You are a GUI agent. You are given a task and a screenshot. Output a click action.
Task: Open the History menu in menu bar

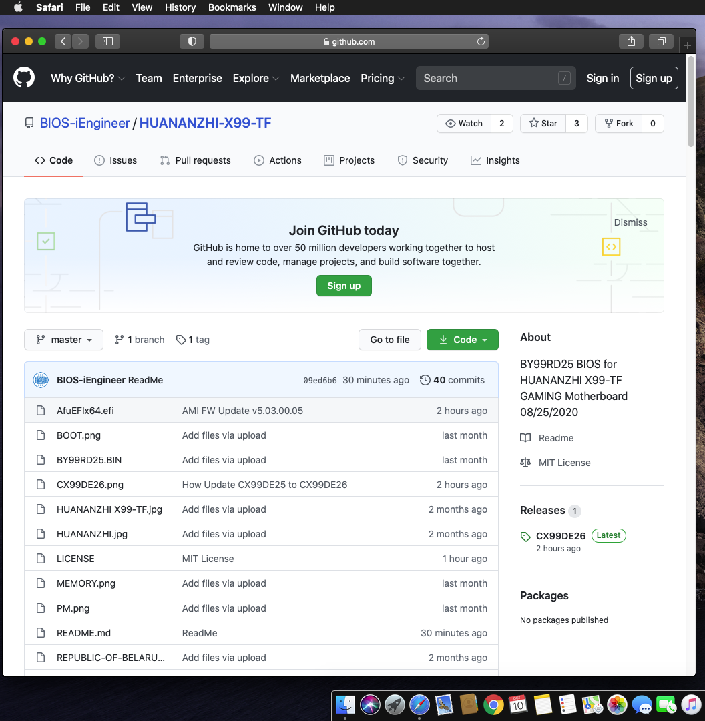(x=180, y=7)
